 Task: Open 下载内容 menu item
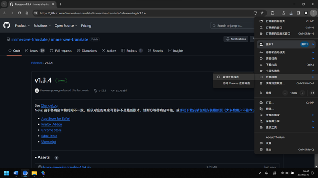[x=286, y=64]
